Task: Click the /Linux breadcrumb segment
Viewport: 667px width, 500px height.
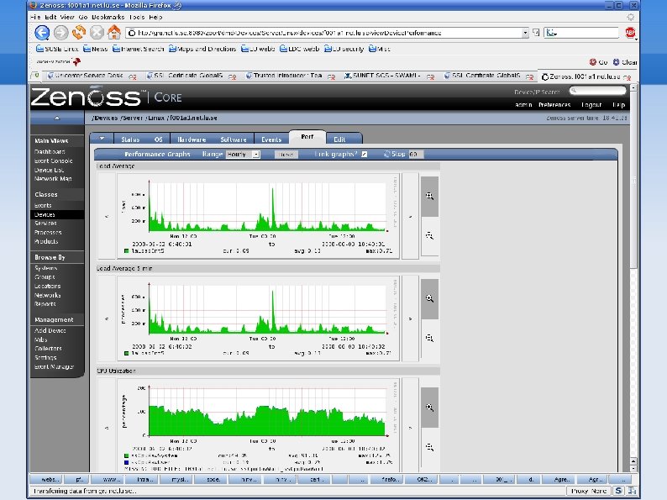Action: (156, 118)
